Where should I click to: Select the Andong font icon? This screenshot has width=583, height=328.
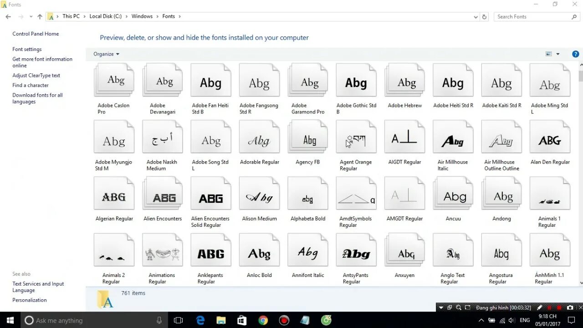tap(501, 193)
